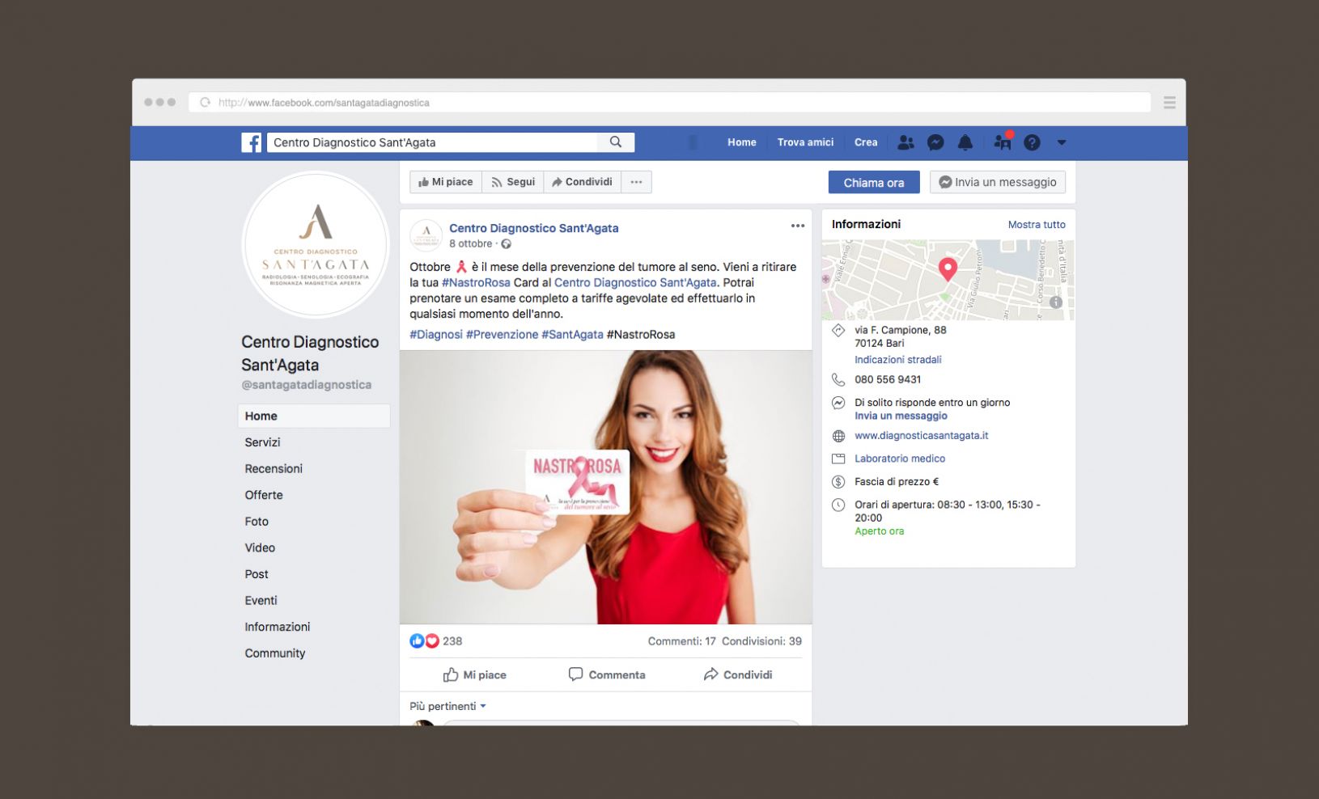Click Indicazioni stradali link

coord(898,360)
